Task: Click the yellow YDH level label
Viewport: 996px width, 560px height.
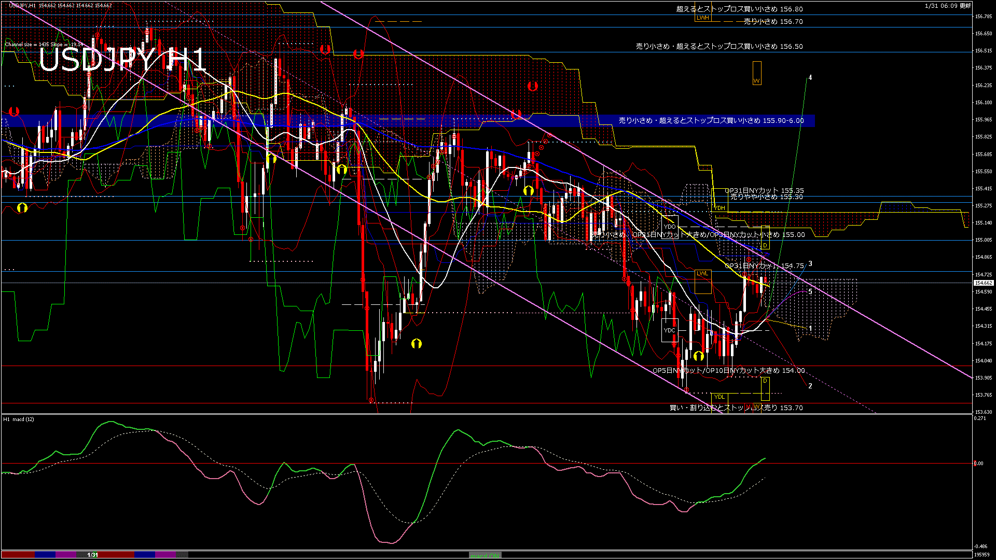Action: click(720, 208)
